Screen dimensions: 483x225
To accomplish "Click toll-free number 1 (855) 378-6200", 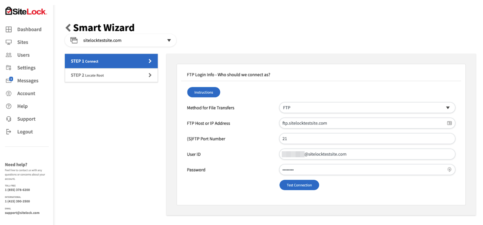I will (17, 190).
